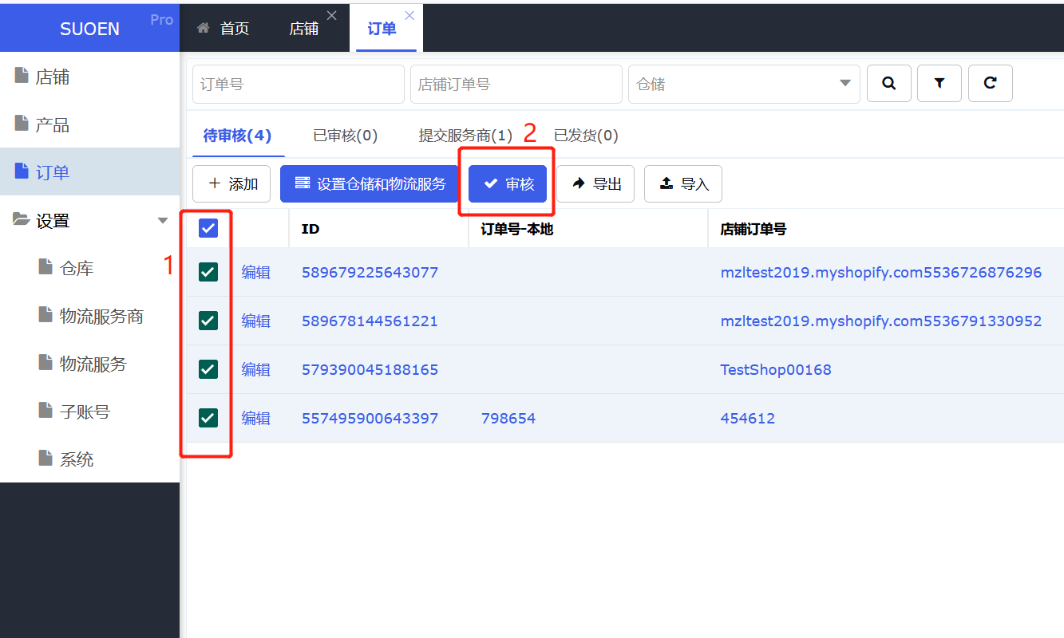
Task: Click the refresh icon button
Action: [991, 83]
